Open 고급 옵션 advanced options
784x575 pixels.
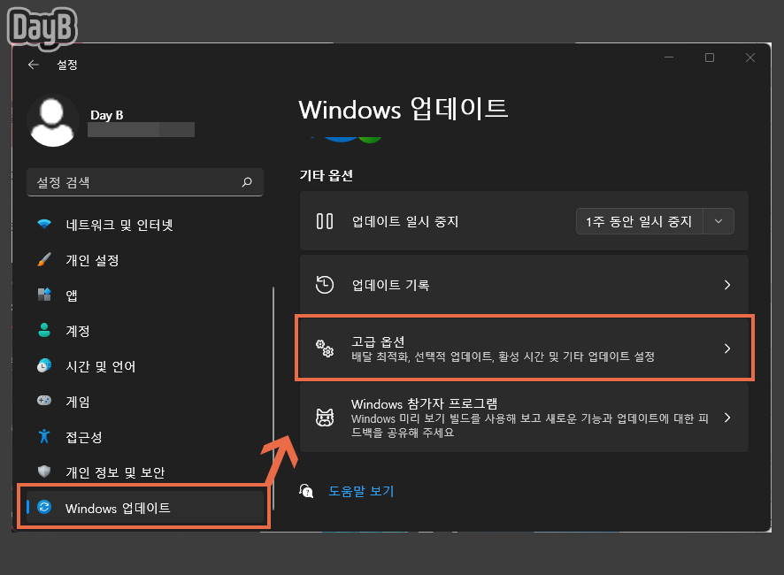[x=524, y=349]
